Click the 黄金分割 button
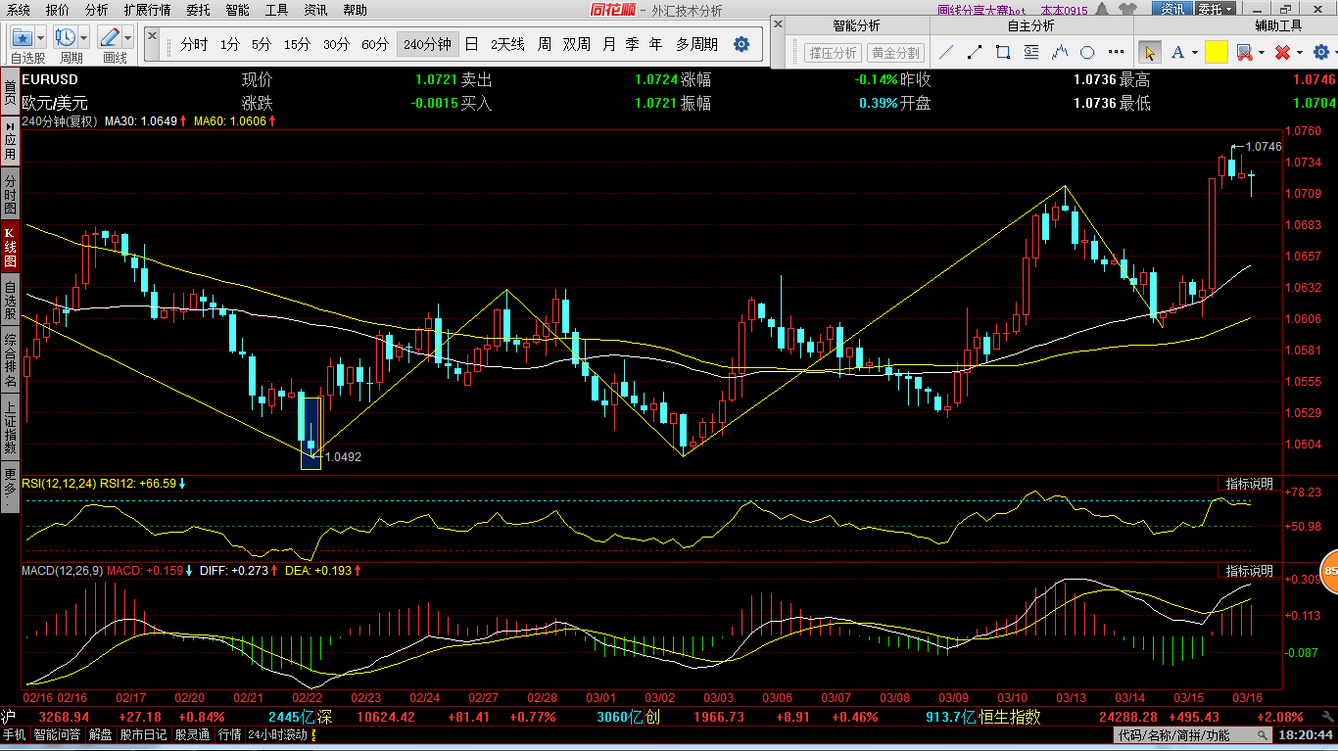Viewport: 1338px width, 751px height. pyautogui.click(x=895, y=53)
